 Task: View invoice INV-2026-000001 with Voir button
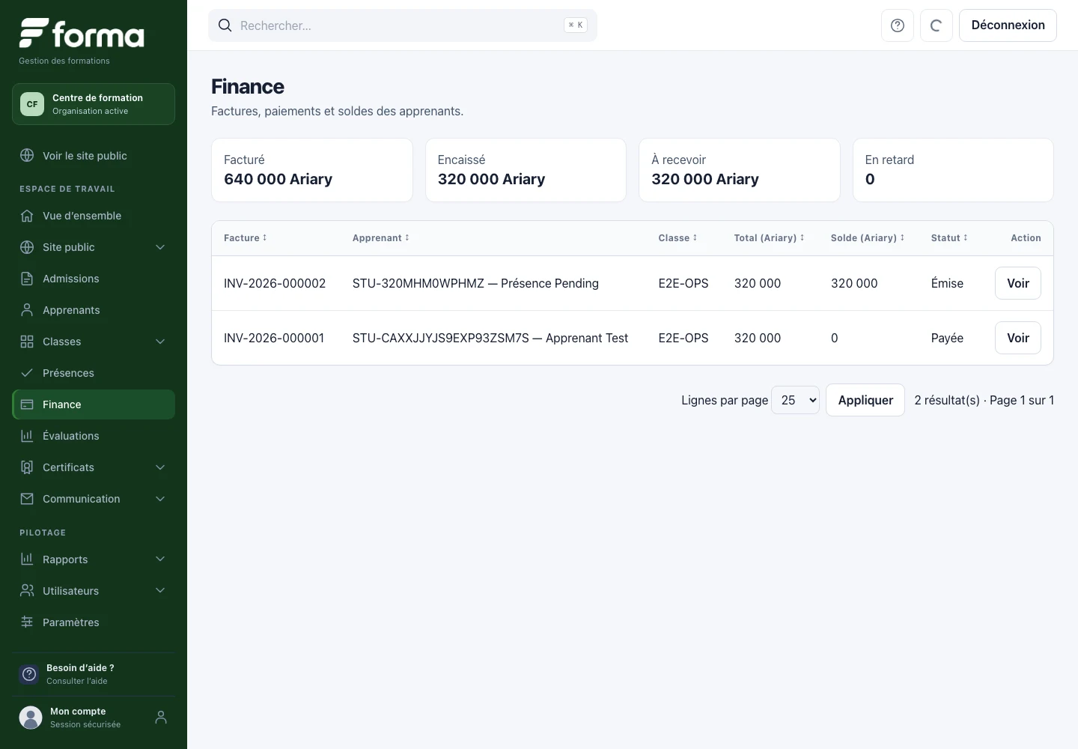[x=1018, y=338]
